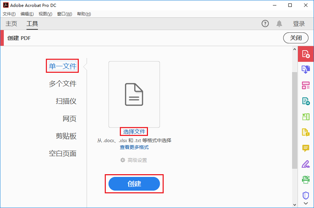This screenshot has height=208, width=314.
Task: Open the Combine Files tool icon
Action: tap(306, 69)
